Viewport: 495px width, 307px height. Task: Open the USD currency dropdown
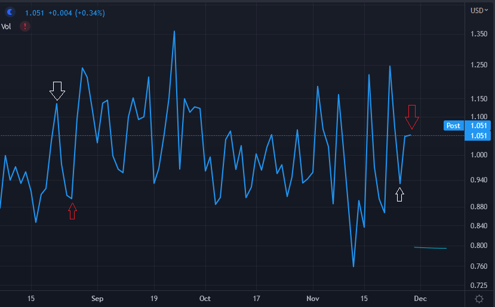click(479, 10)
